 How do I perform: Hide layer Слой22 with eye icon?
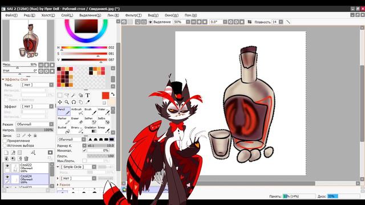pos(7,166)
